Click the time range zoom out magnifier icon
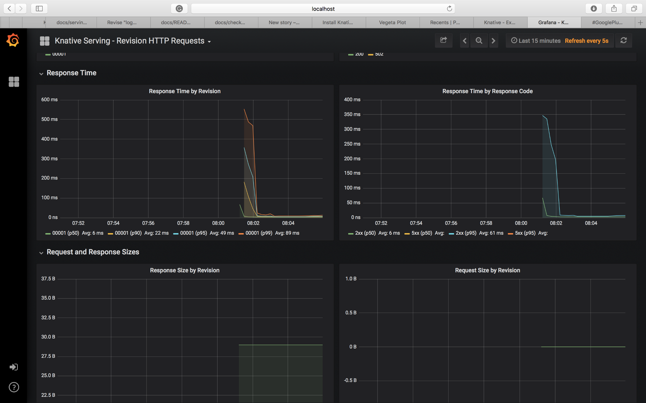The height and width of the screenshot is (403, 646). pos(479,40)
